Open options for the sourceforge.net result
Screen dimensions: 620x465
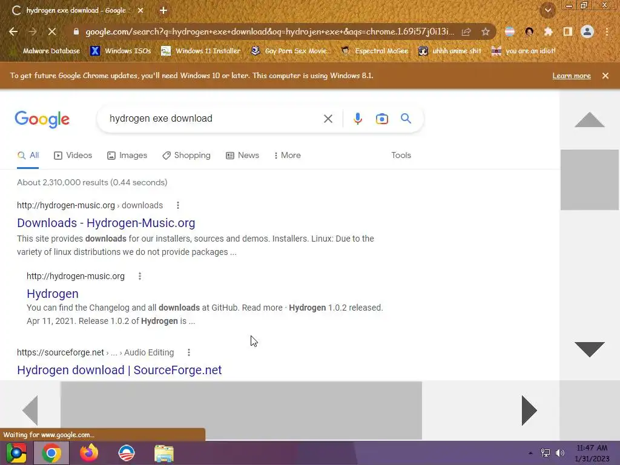click(189, 352)
